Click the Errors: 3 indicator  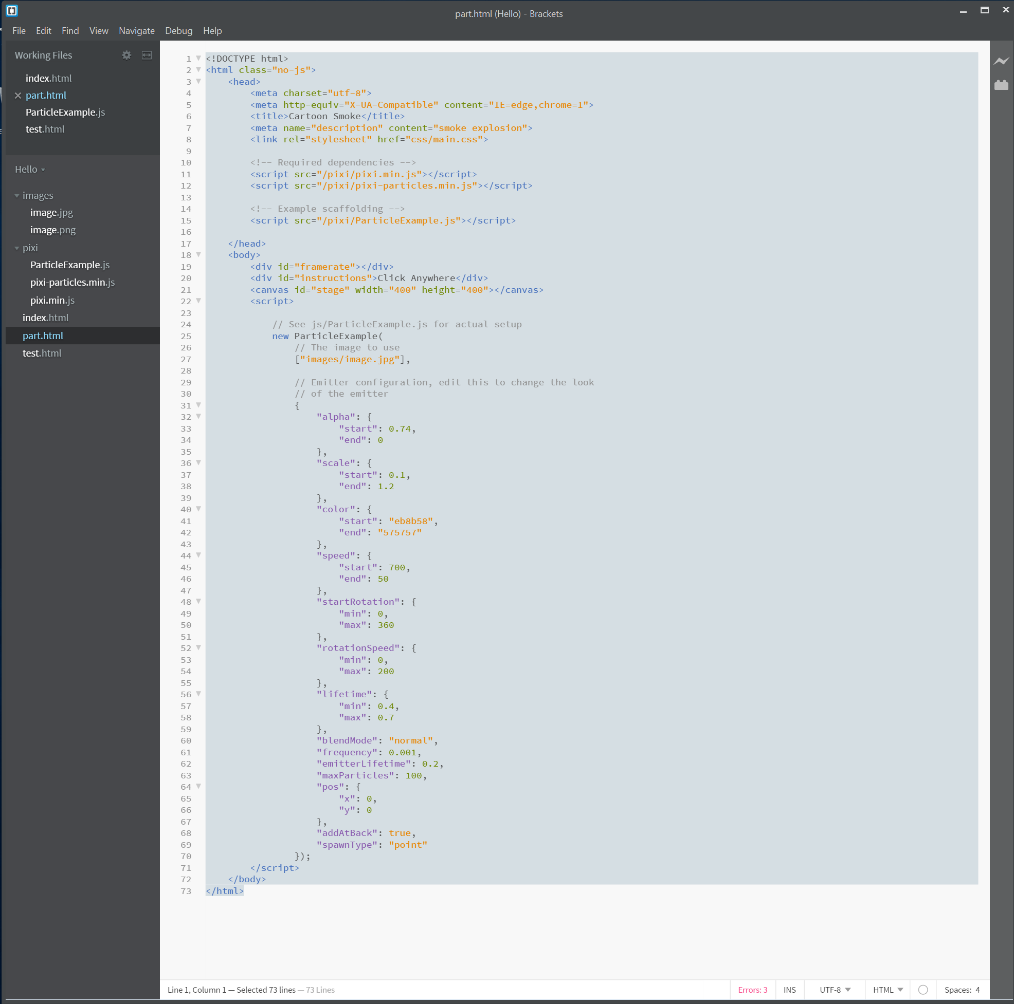coord(752,990)
